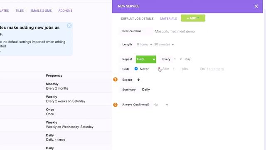The image size is (266, 150).
Task: Open the hours length dropdown
Action: pyautogui.click(x=144, y=45)
